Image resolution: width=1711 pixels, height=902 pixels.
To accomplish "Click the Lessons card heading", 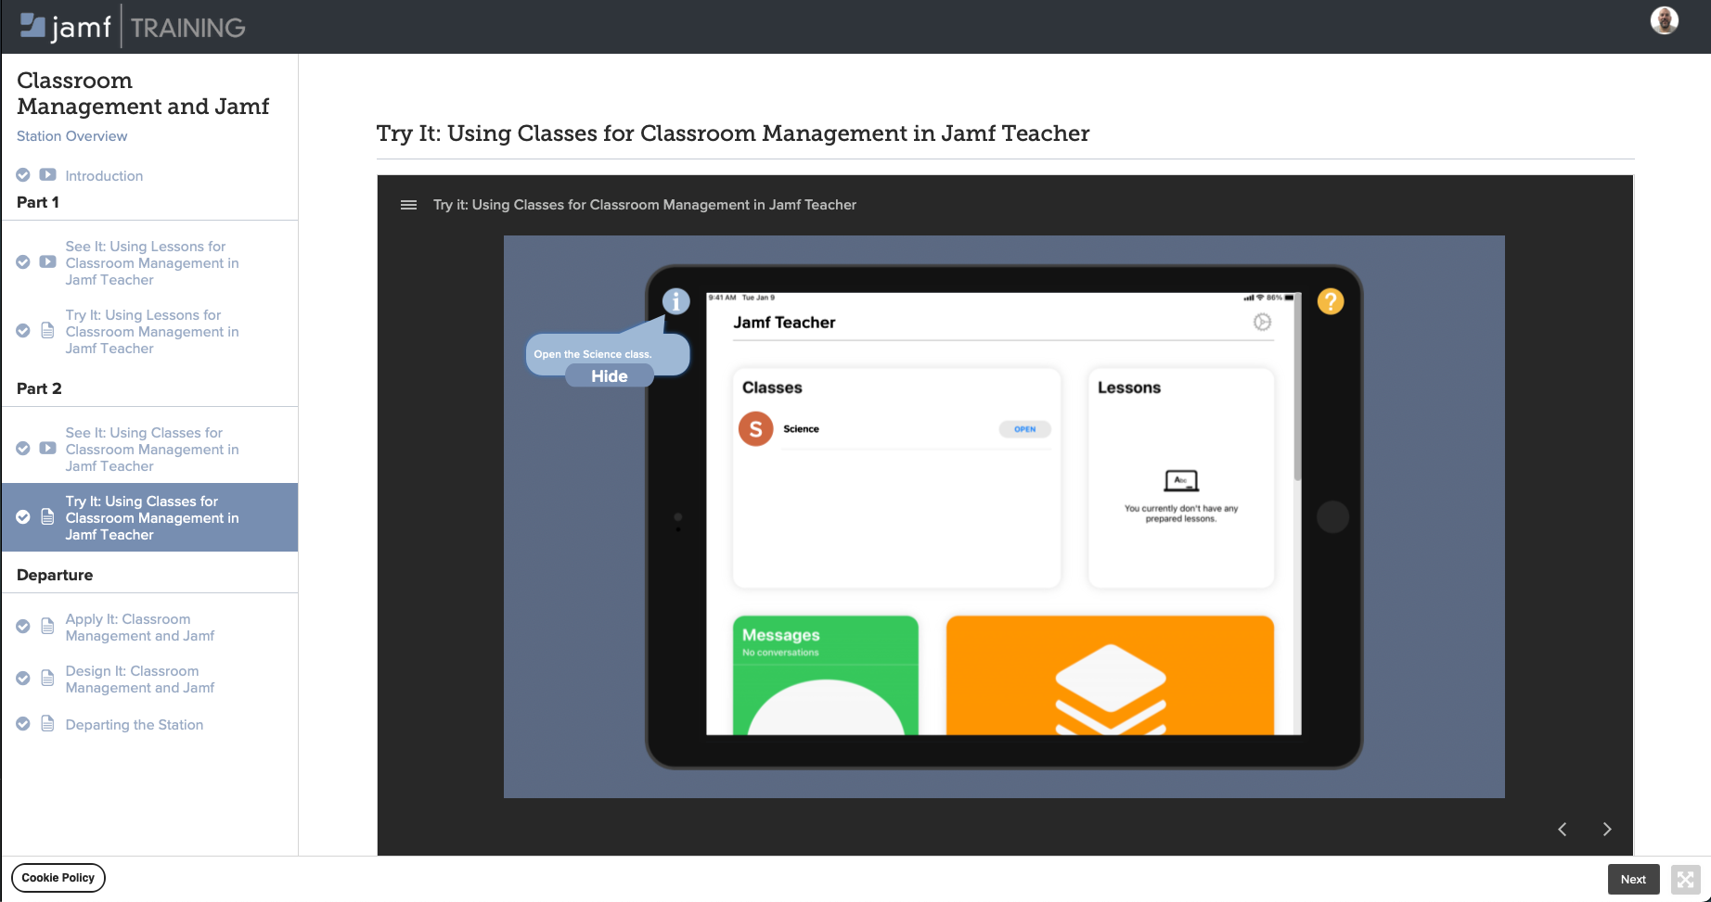I will click(1129, 387).
